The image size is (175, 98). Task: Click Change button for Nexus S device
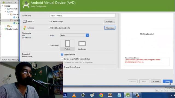click(x=110, y=22)
